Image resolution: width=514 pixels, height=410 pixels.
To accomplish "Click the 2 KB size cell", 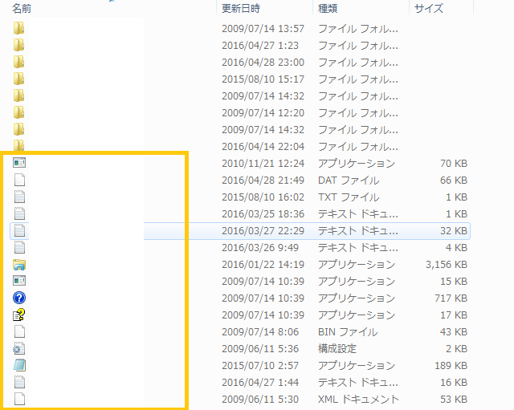I will click(x=456, y=349).
